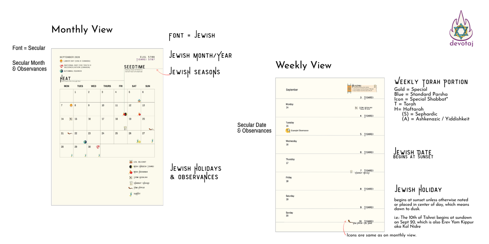The image size is (489, 244).
Task: Click the 'Weekly Torah Portion' heading
Action: [431, 82]
